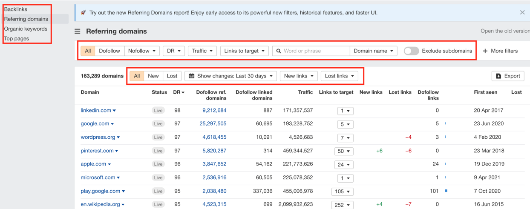The height and width of the screenshot is (209, 530).
Task: Open Organic keywords in the sidebar
Action: point(26,29)
